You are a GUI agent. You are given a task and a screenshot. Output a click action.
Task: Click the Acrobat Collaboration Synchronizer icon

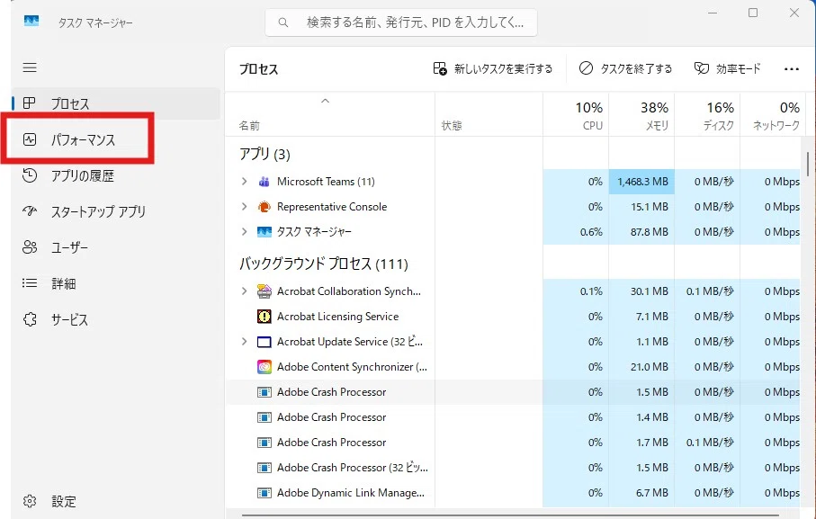click(x=265, y=291)
